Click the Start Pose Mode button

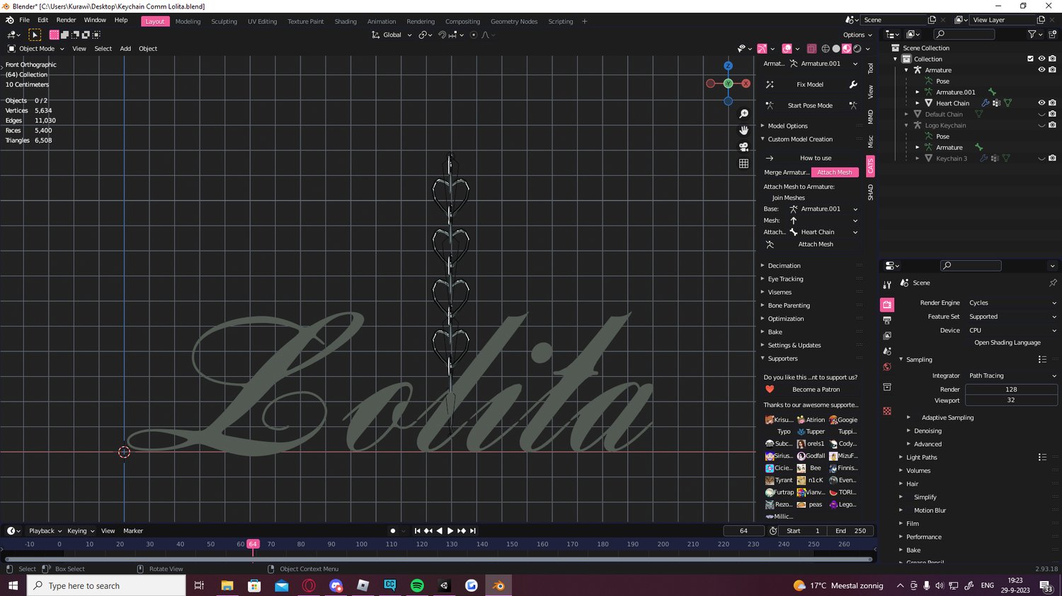(x=811, y=105)
